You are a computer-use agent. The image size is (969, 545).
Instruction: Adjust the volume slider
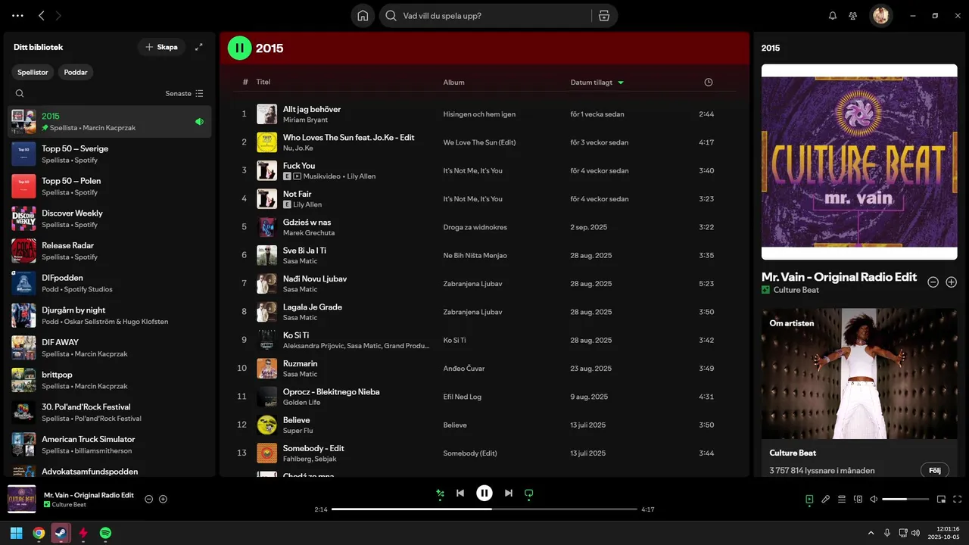point(905,499)
